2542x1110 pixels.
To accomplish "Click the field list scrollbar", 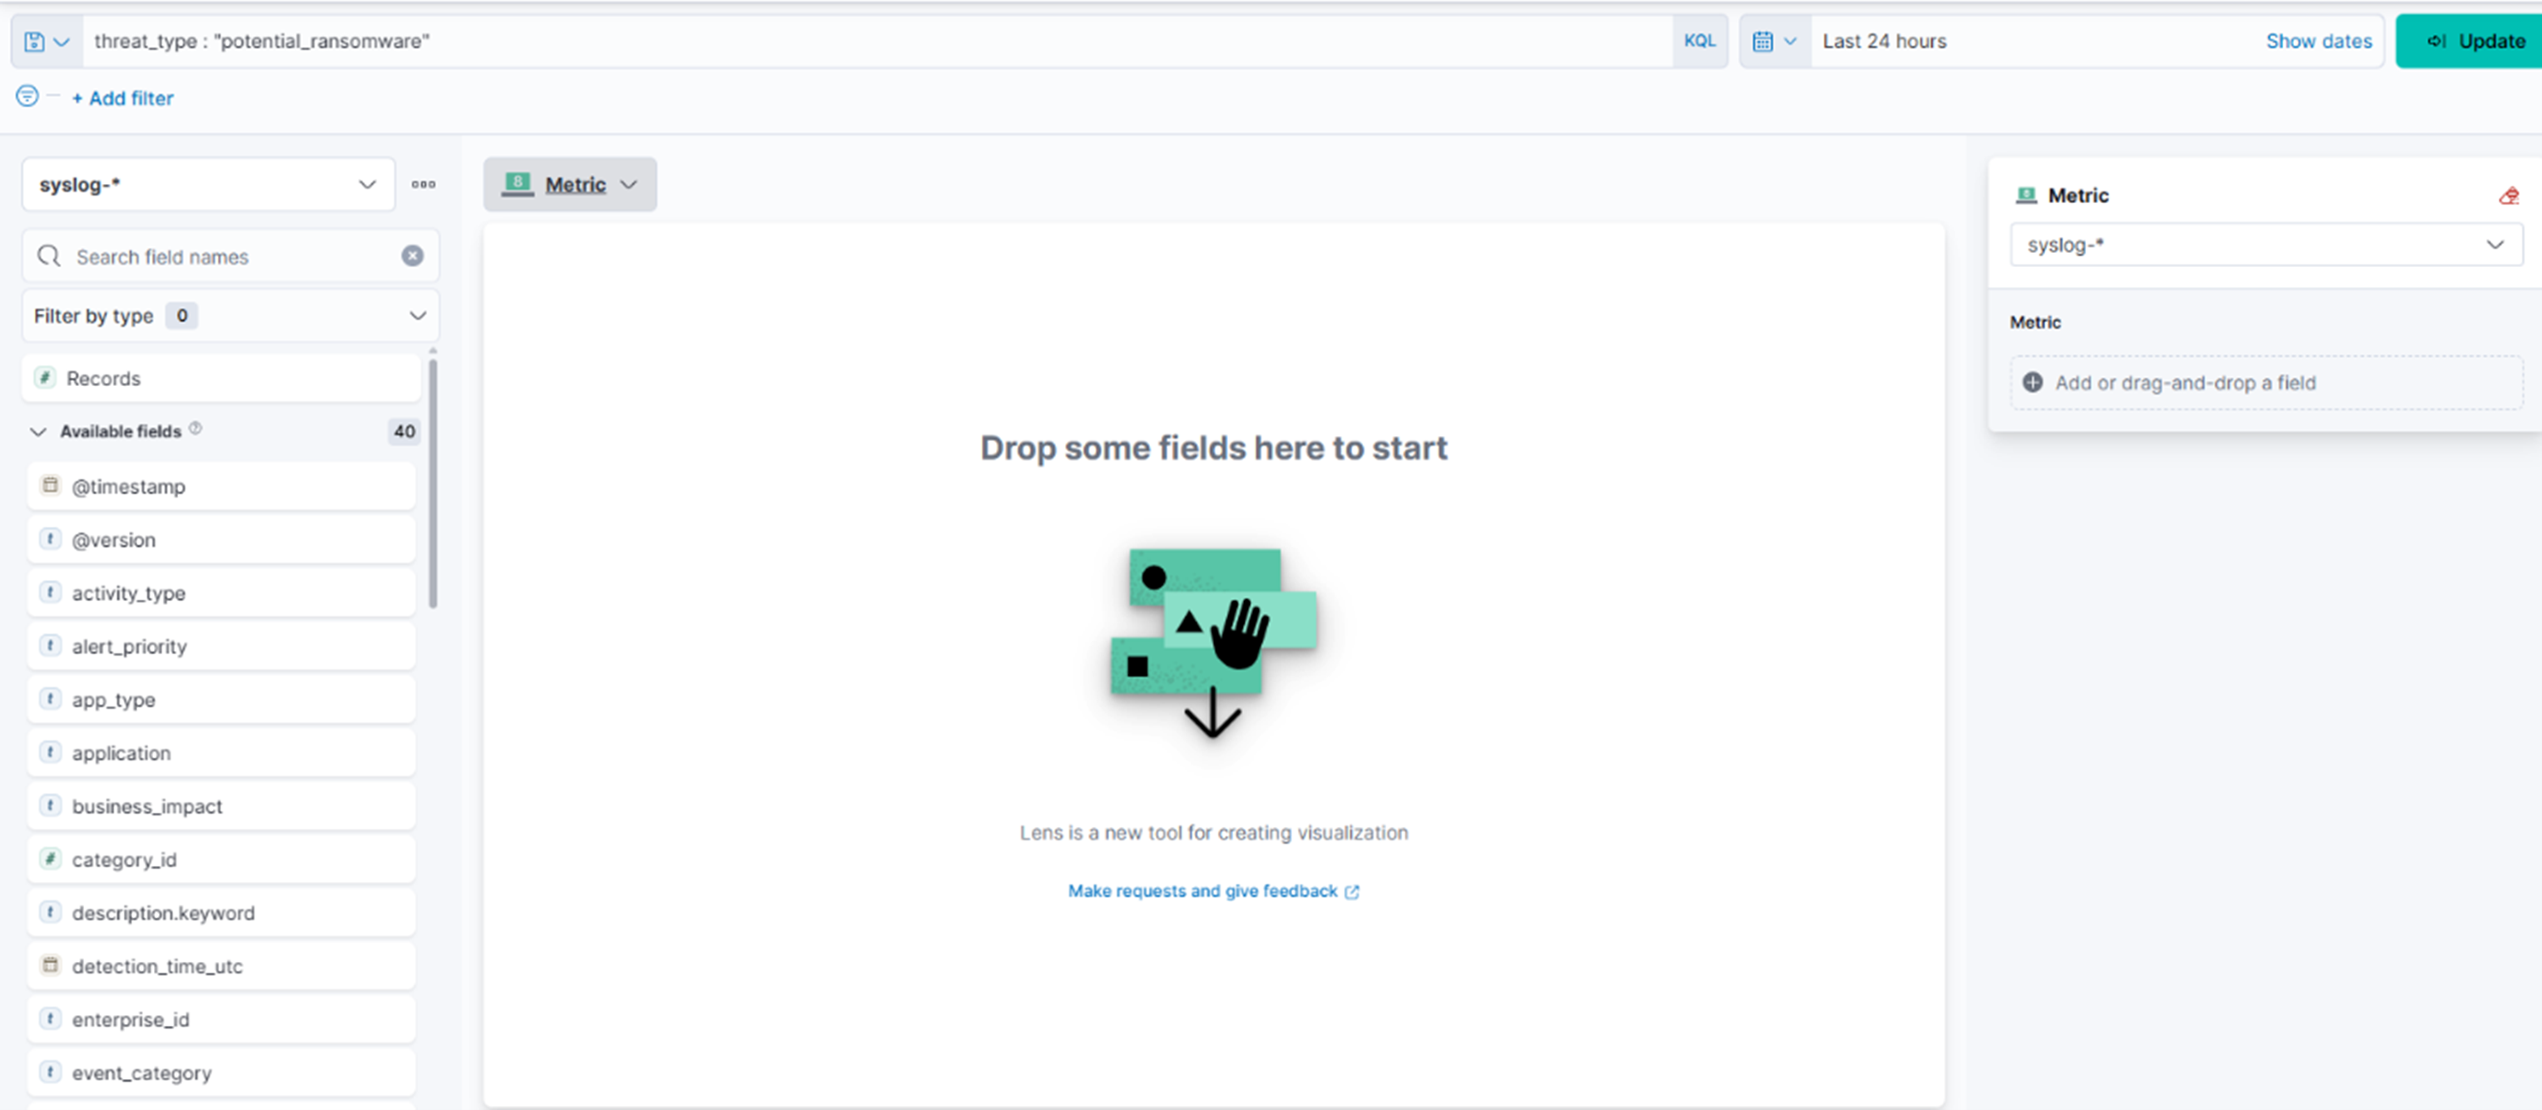I will 434,483.
